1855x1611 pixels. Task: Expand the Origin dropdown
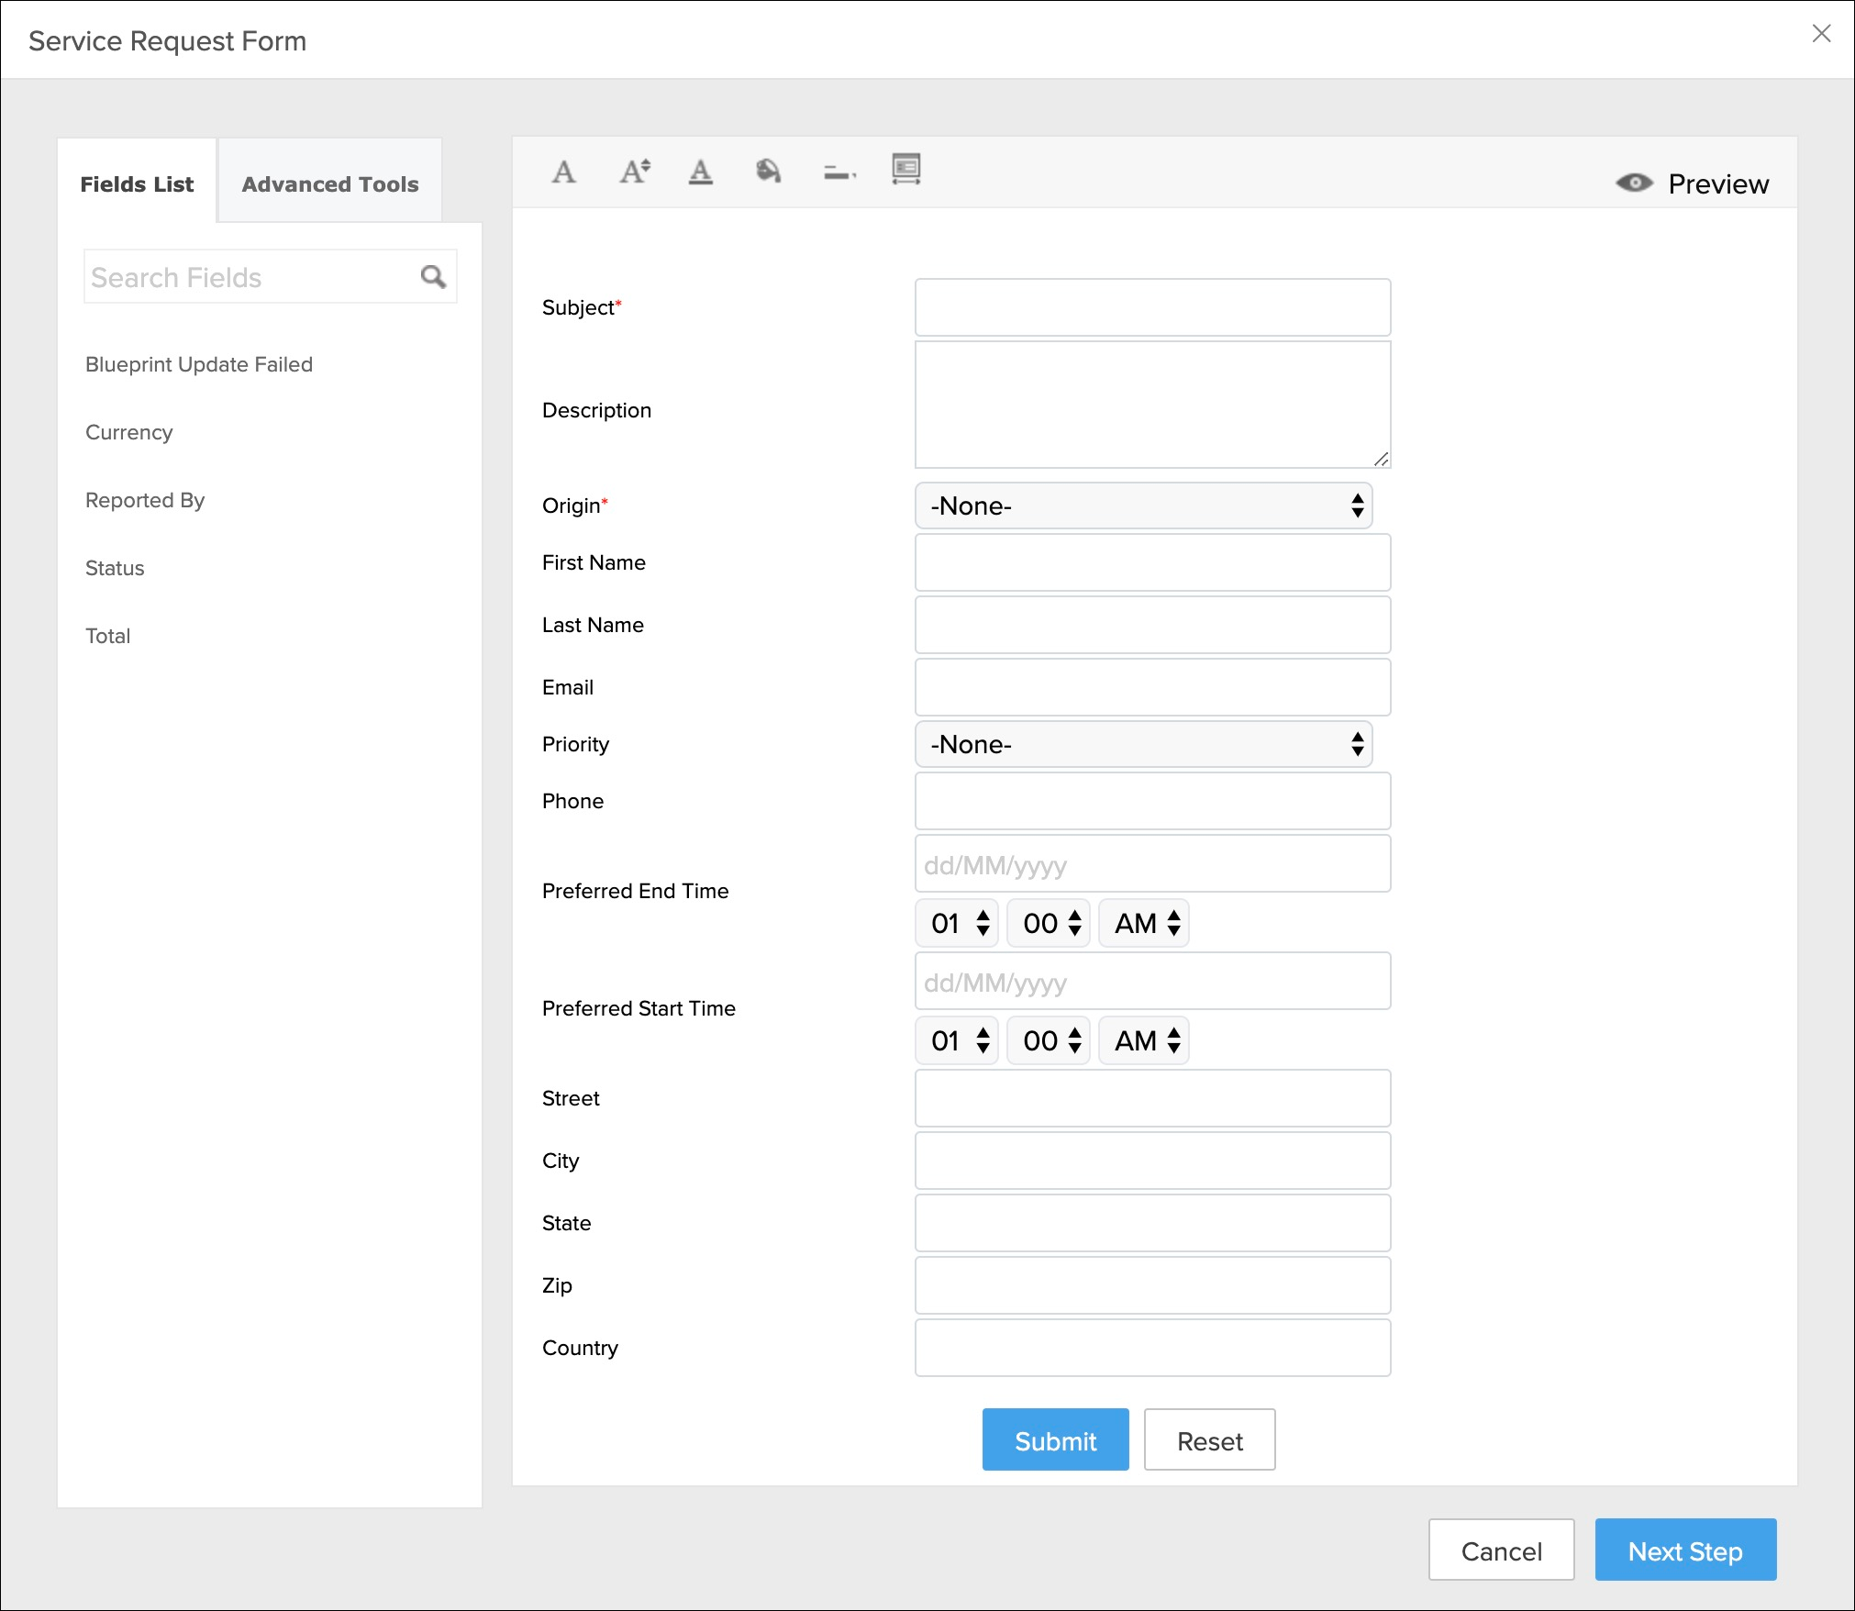point(1143,506)
